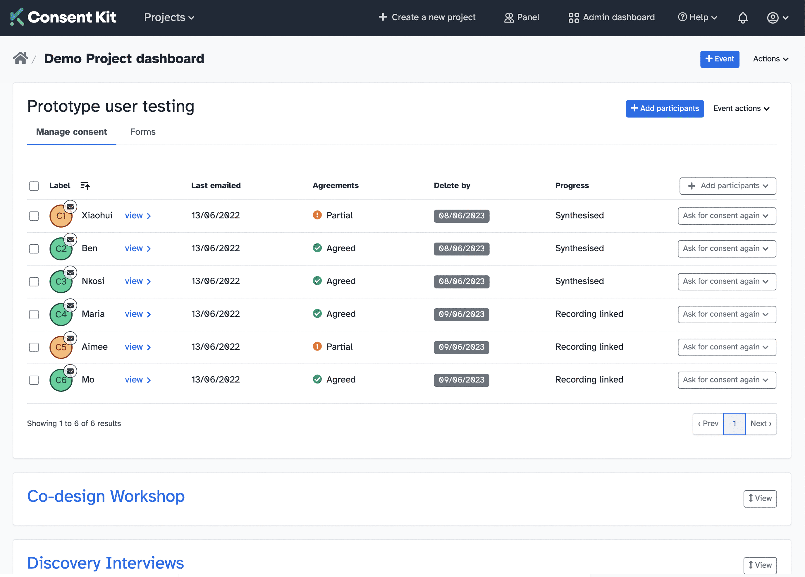This screenshot has height=577, width=805.
Task: Open the Projects dropdown
Action: (169, 17)
